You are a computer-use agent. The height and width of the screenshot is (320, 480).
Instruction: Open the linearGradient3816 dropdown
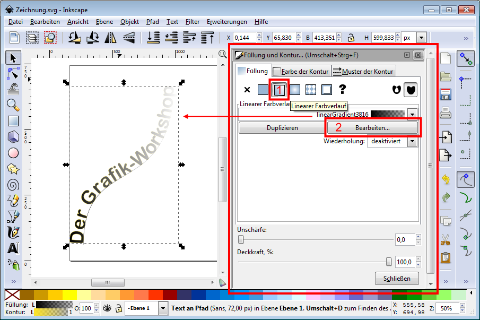tap(412, 115)
